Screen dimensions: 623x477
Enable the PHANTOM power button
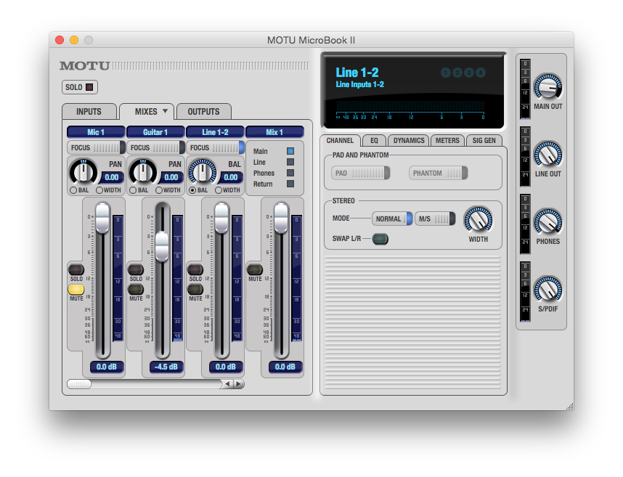(x=439, y=174)
